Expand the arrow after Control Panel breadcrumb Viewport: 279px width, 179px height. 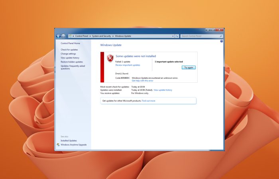point(90,36)
